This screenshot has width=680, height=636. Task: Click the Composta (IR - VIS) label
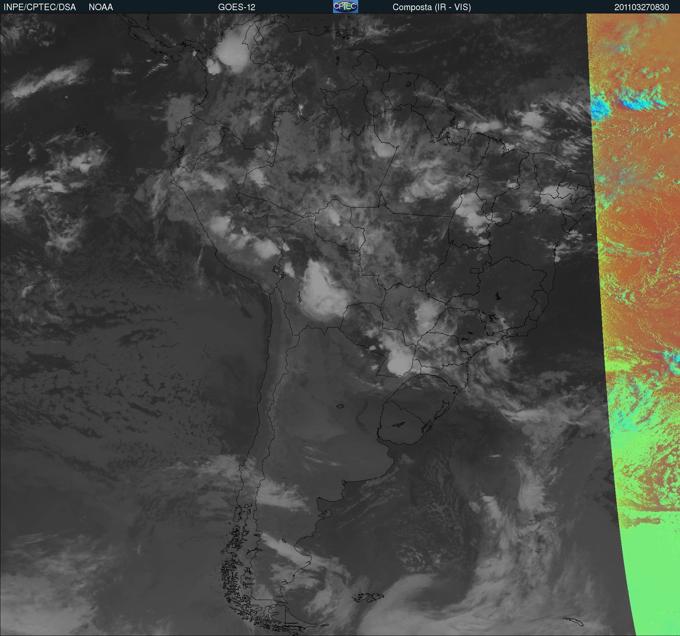(432, 7)
